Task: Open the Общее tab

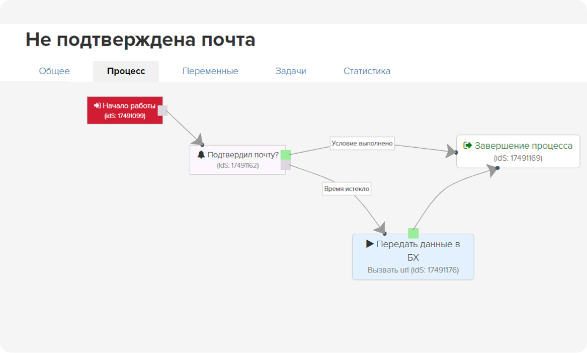Action: pyautogui.click(x=54, y=70)
